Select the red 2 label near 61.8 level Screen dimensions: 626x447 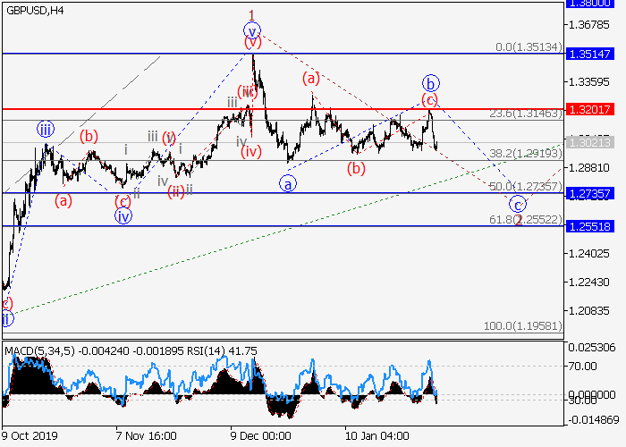pos(517,219)
